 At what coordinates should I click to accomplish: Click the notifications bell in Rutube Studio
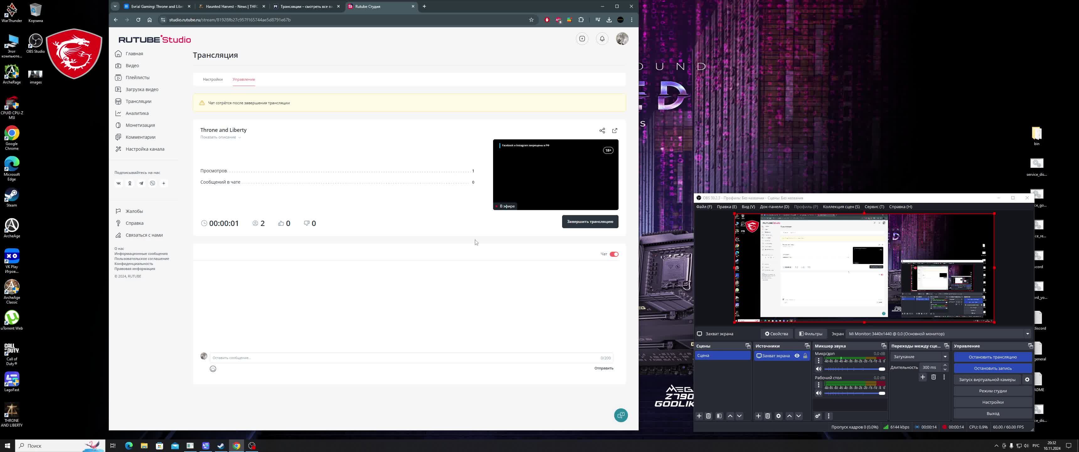point(602,39)
